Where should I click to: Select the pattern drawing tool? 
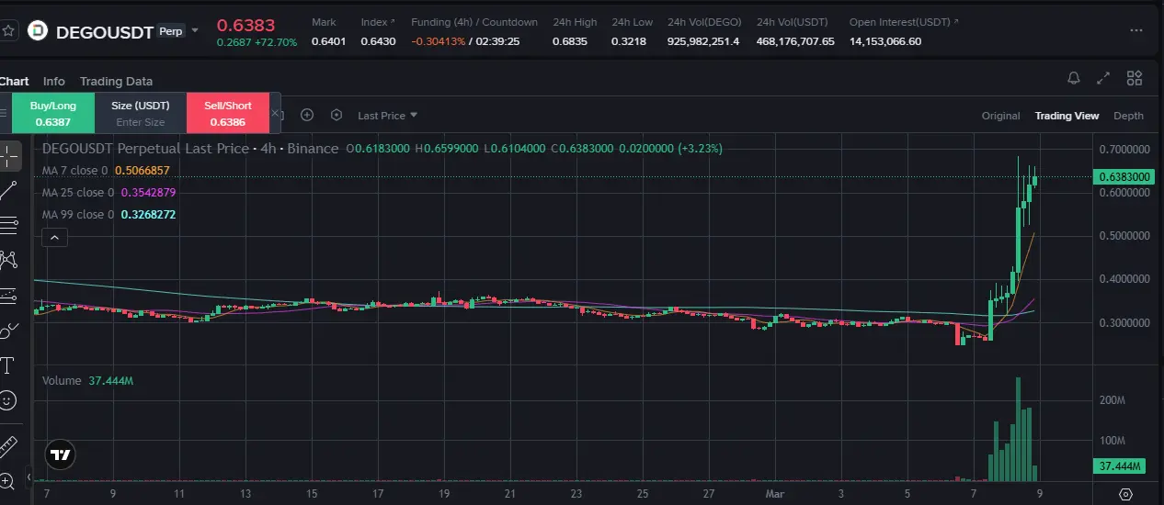(x=8, y=260)
